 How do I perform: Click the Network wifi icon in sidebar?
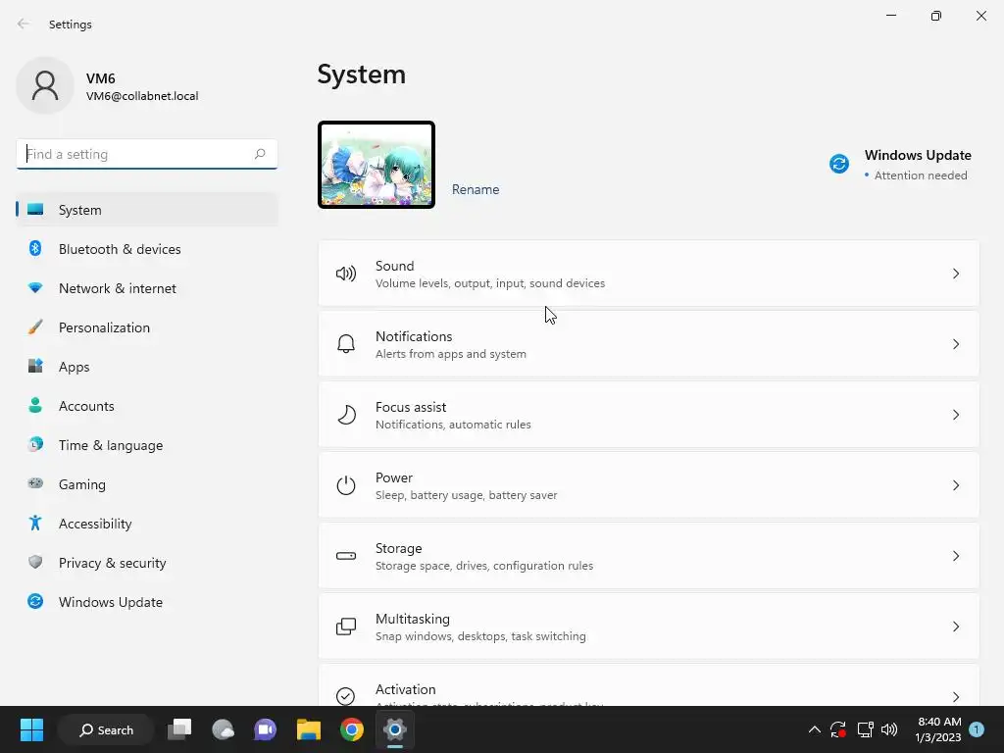pos(35,288)
